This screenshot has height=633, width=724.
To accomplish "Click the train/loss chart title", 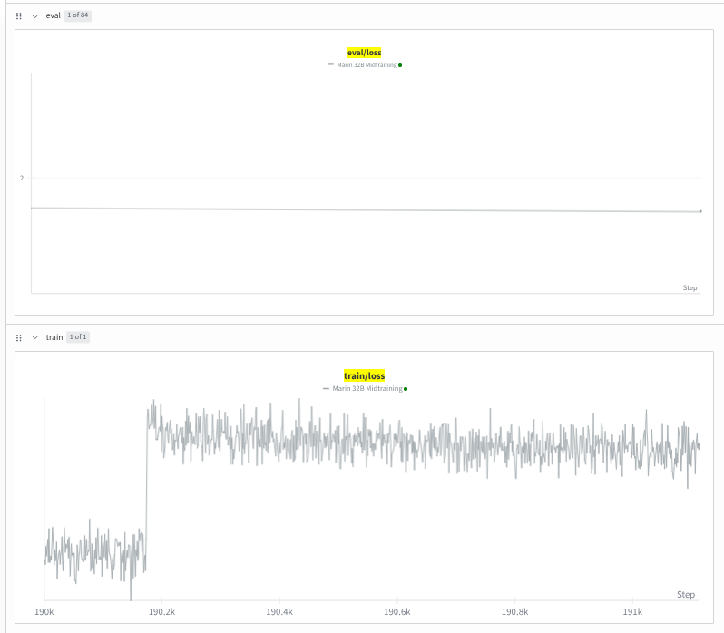I will coord(365,375).
